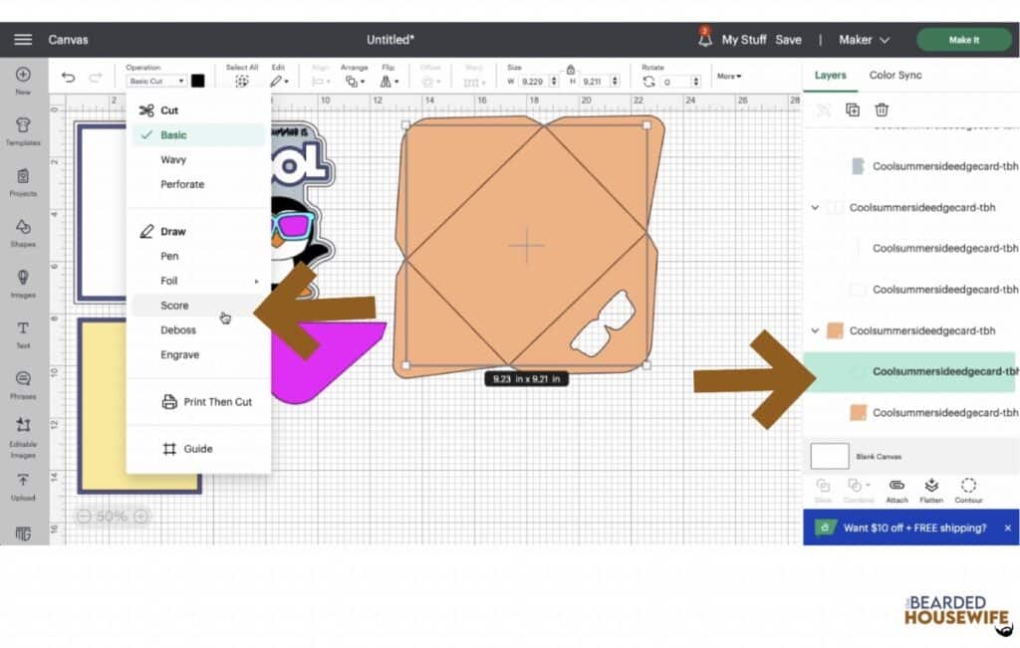Switch to the Color Sync tab

894,75
